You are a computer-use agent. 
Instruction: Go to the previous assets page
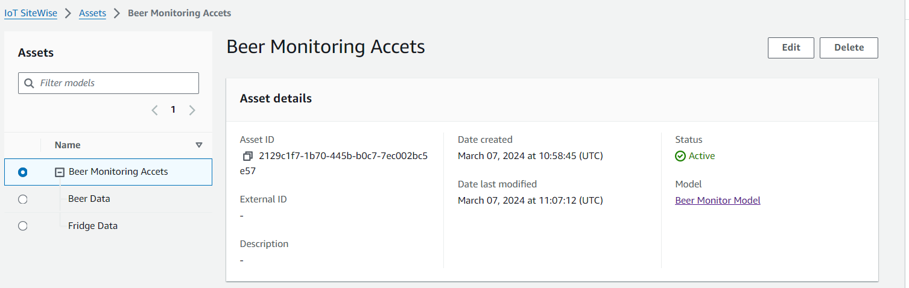click(x=155, y=110)
